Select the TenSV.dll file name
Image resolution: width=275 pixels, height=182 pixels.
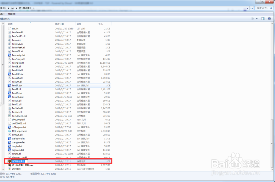point(17,101)
